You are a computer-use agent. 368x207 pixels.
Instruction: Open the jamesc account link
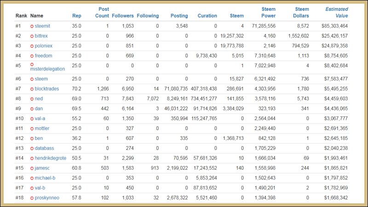tap(42, 168)
